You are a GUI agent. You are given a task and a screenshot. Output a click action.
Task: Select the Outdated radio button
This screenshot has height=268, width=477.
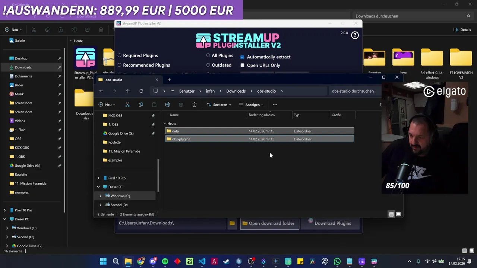click(208, 65)
